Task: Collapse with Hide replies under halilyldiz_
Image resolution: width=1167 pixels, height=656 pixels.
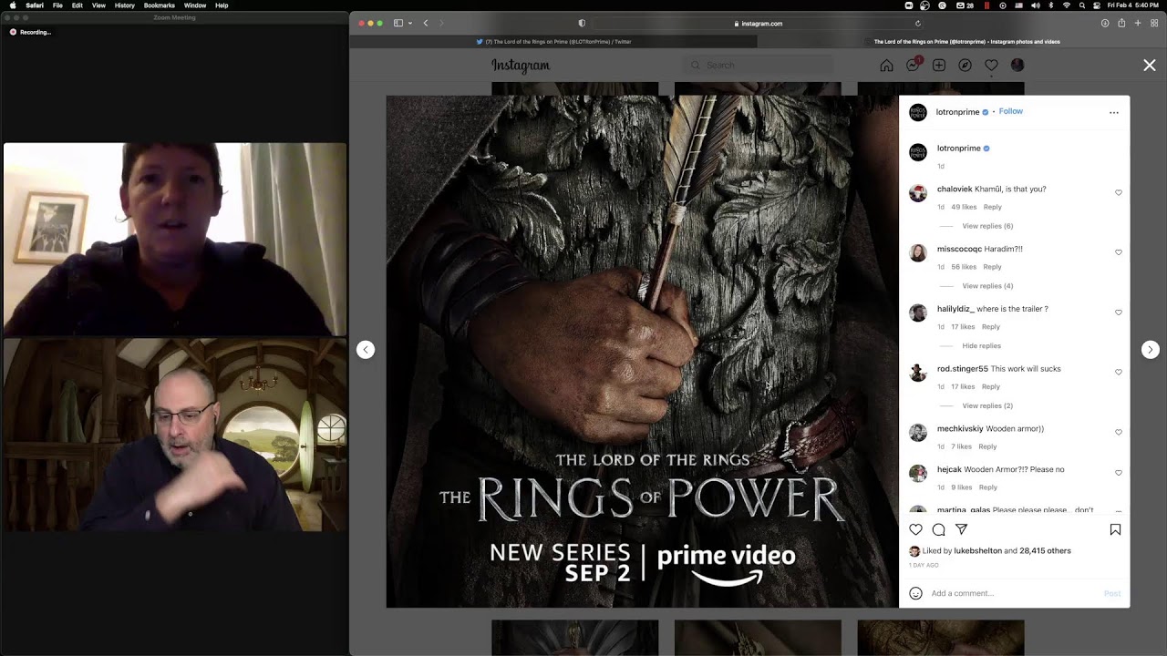Action: (982, 346)
